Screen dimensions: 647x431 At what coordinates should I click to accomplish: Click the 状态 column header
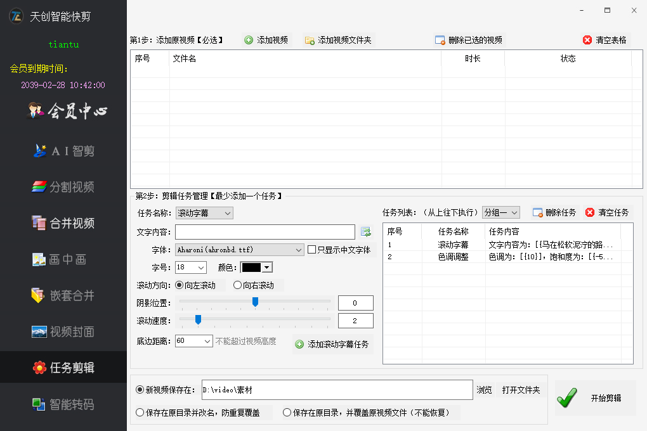[568, 58]
